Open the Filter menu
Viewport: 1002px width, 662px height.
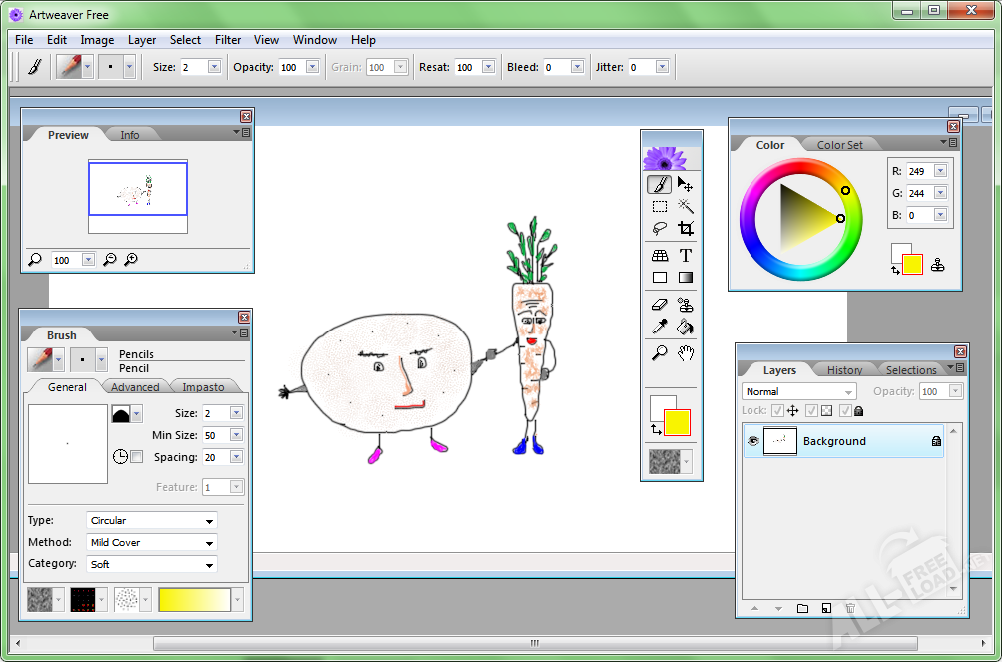(x=228, y=40)
